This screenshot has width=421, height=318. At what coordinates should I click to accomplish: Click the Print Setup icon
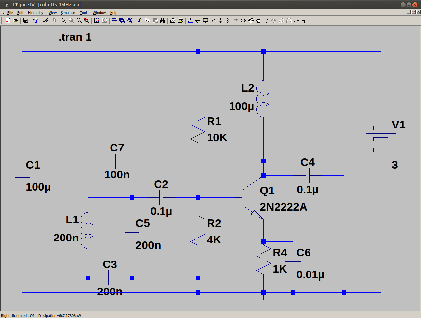pyautogui.click(x=173, y=20)
